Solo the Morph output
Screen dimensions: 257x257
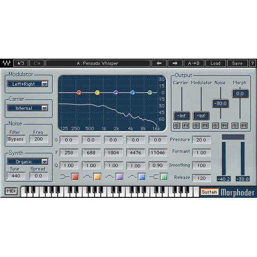(x=235, y=126)
